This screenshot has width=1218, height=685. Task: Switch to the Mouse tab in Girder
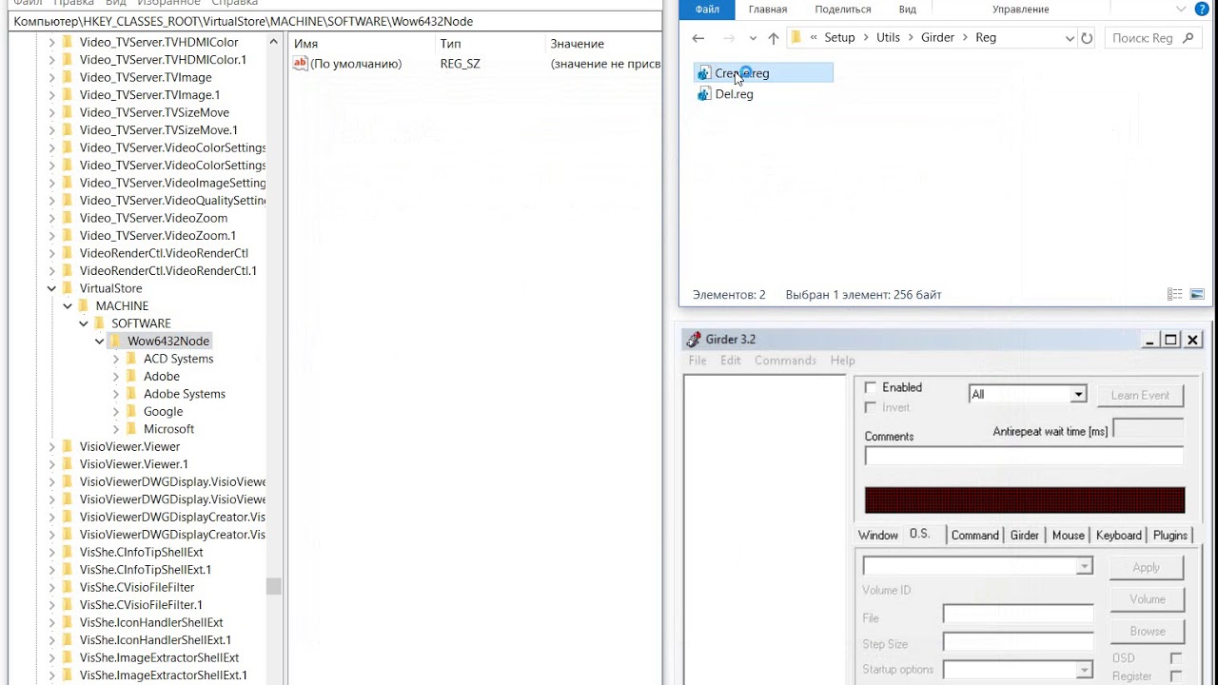[1068, 536]
